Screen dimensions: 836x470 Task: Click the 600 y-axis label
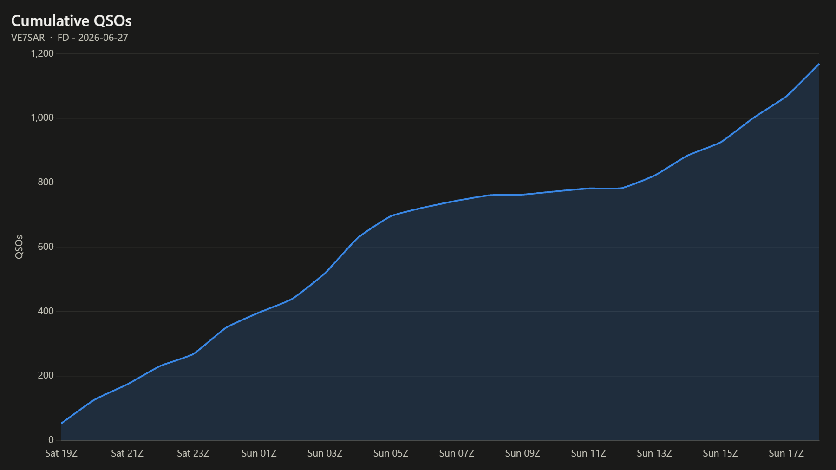pyautogui.click(x=46, y=247)
